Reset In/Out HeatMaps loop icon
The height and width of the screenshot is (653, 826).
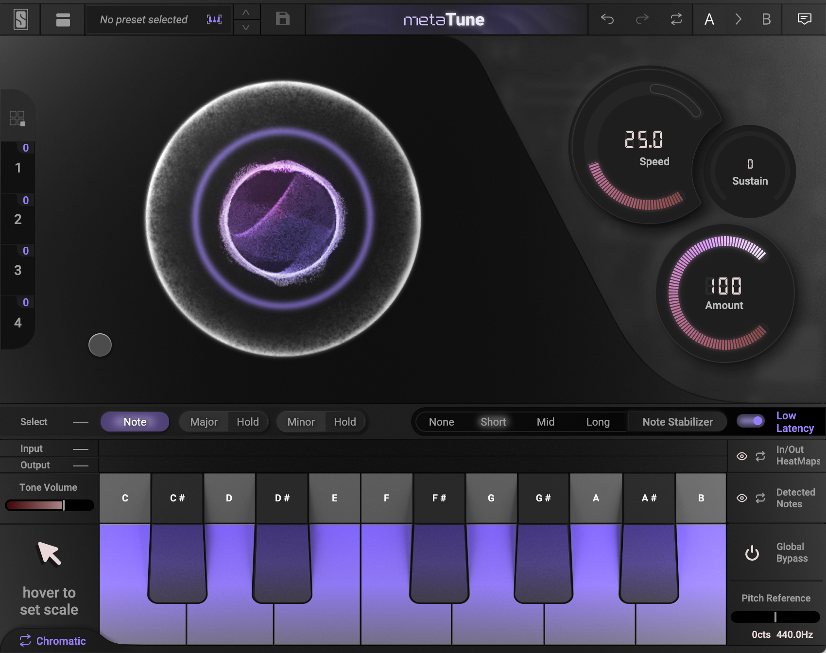coord(760,456)
